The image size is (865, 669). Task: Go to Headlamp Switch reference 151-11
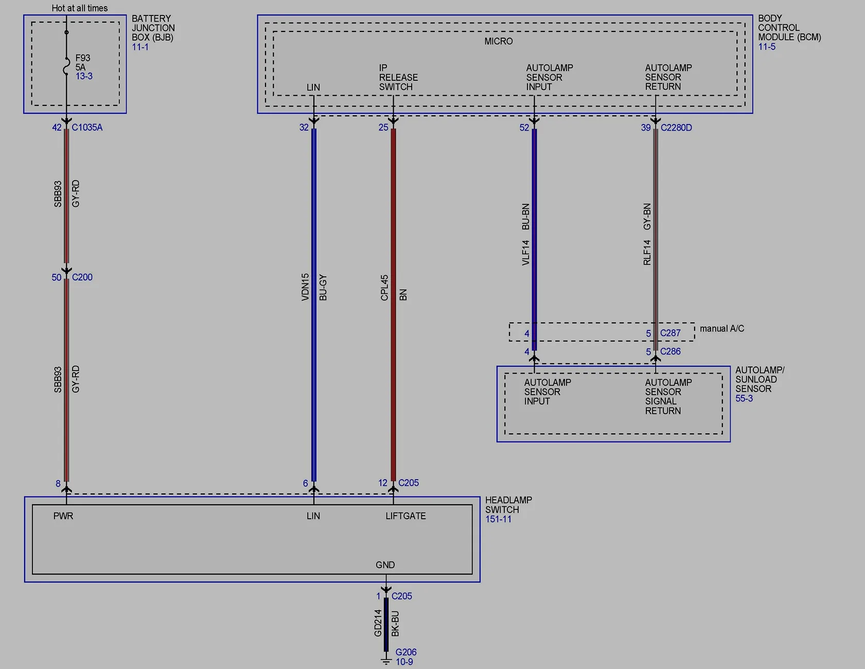(x=498, y=519)
